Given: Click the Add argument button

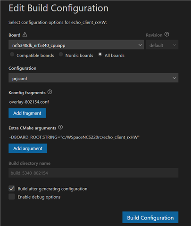Looking at the screenshot, I should pyautogui.click(x=28, y=148).
